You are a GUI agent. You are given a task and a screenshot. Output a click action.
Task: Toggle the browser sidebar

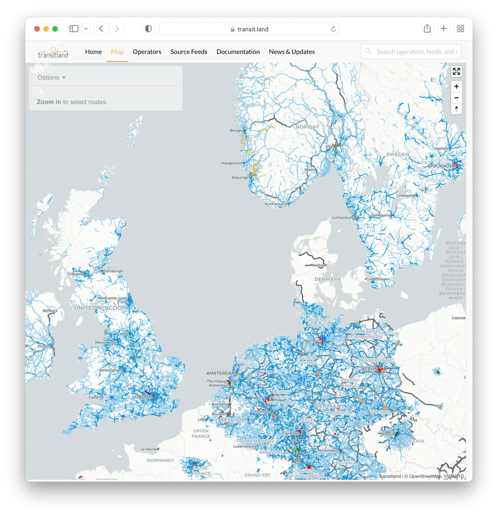74,28
